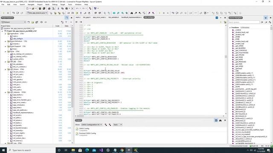The image size is (273, 153).
Task: Select ble_advdata.c in the project tree
Action: pyautogui.click(x=18, y=64)
